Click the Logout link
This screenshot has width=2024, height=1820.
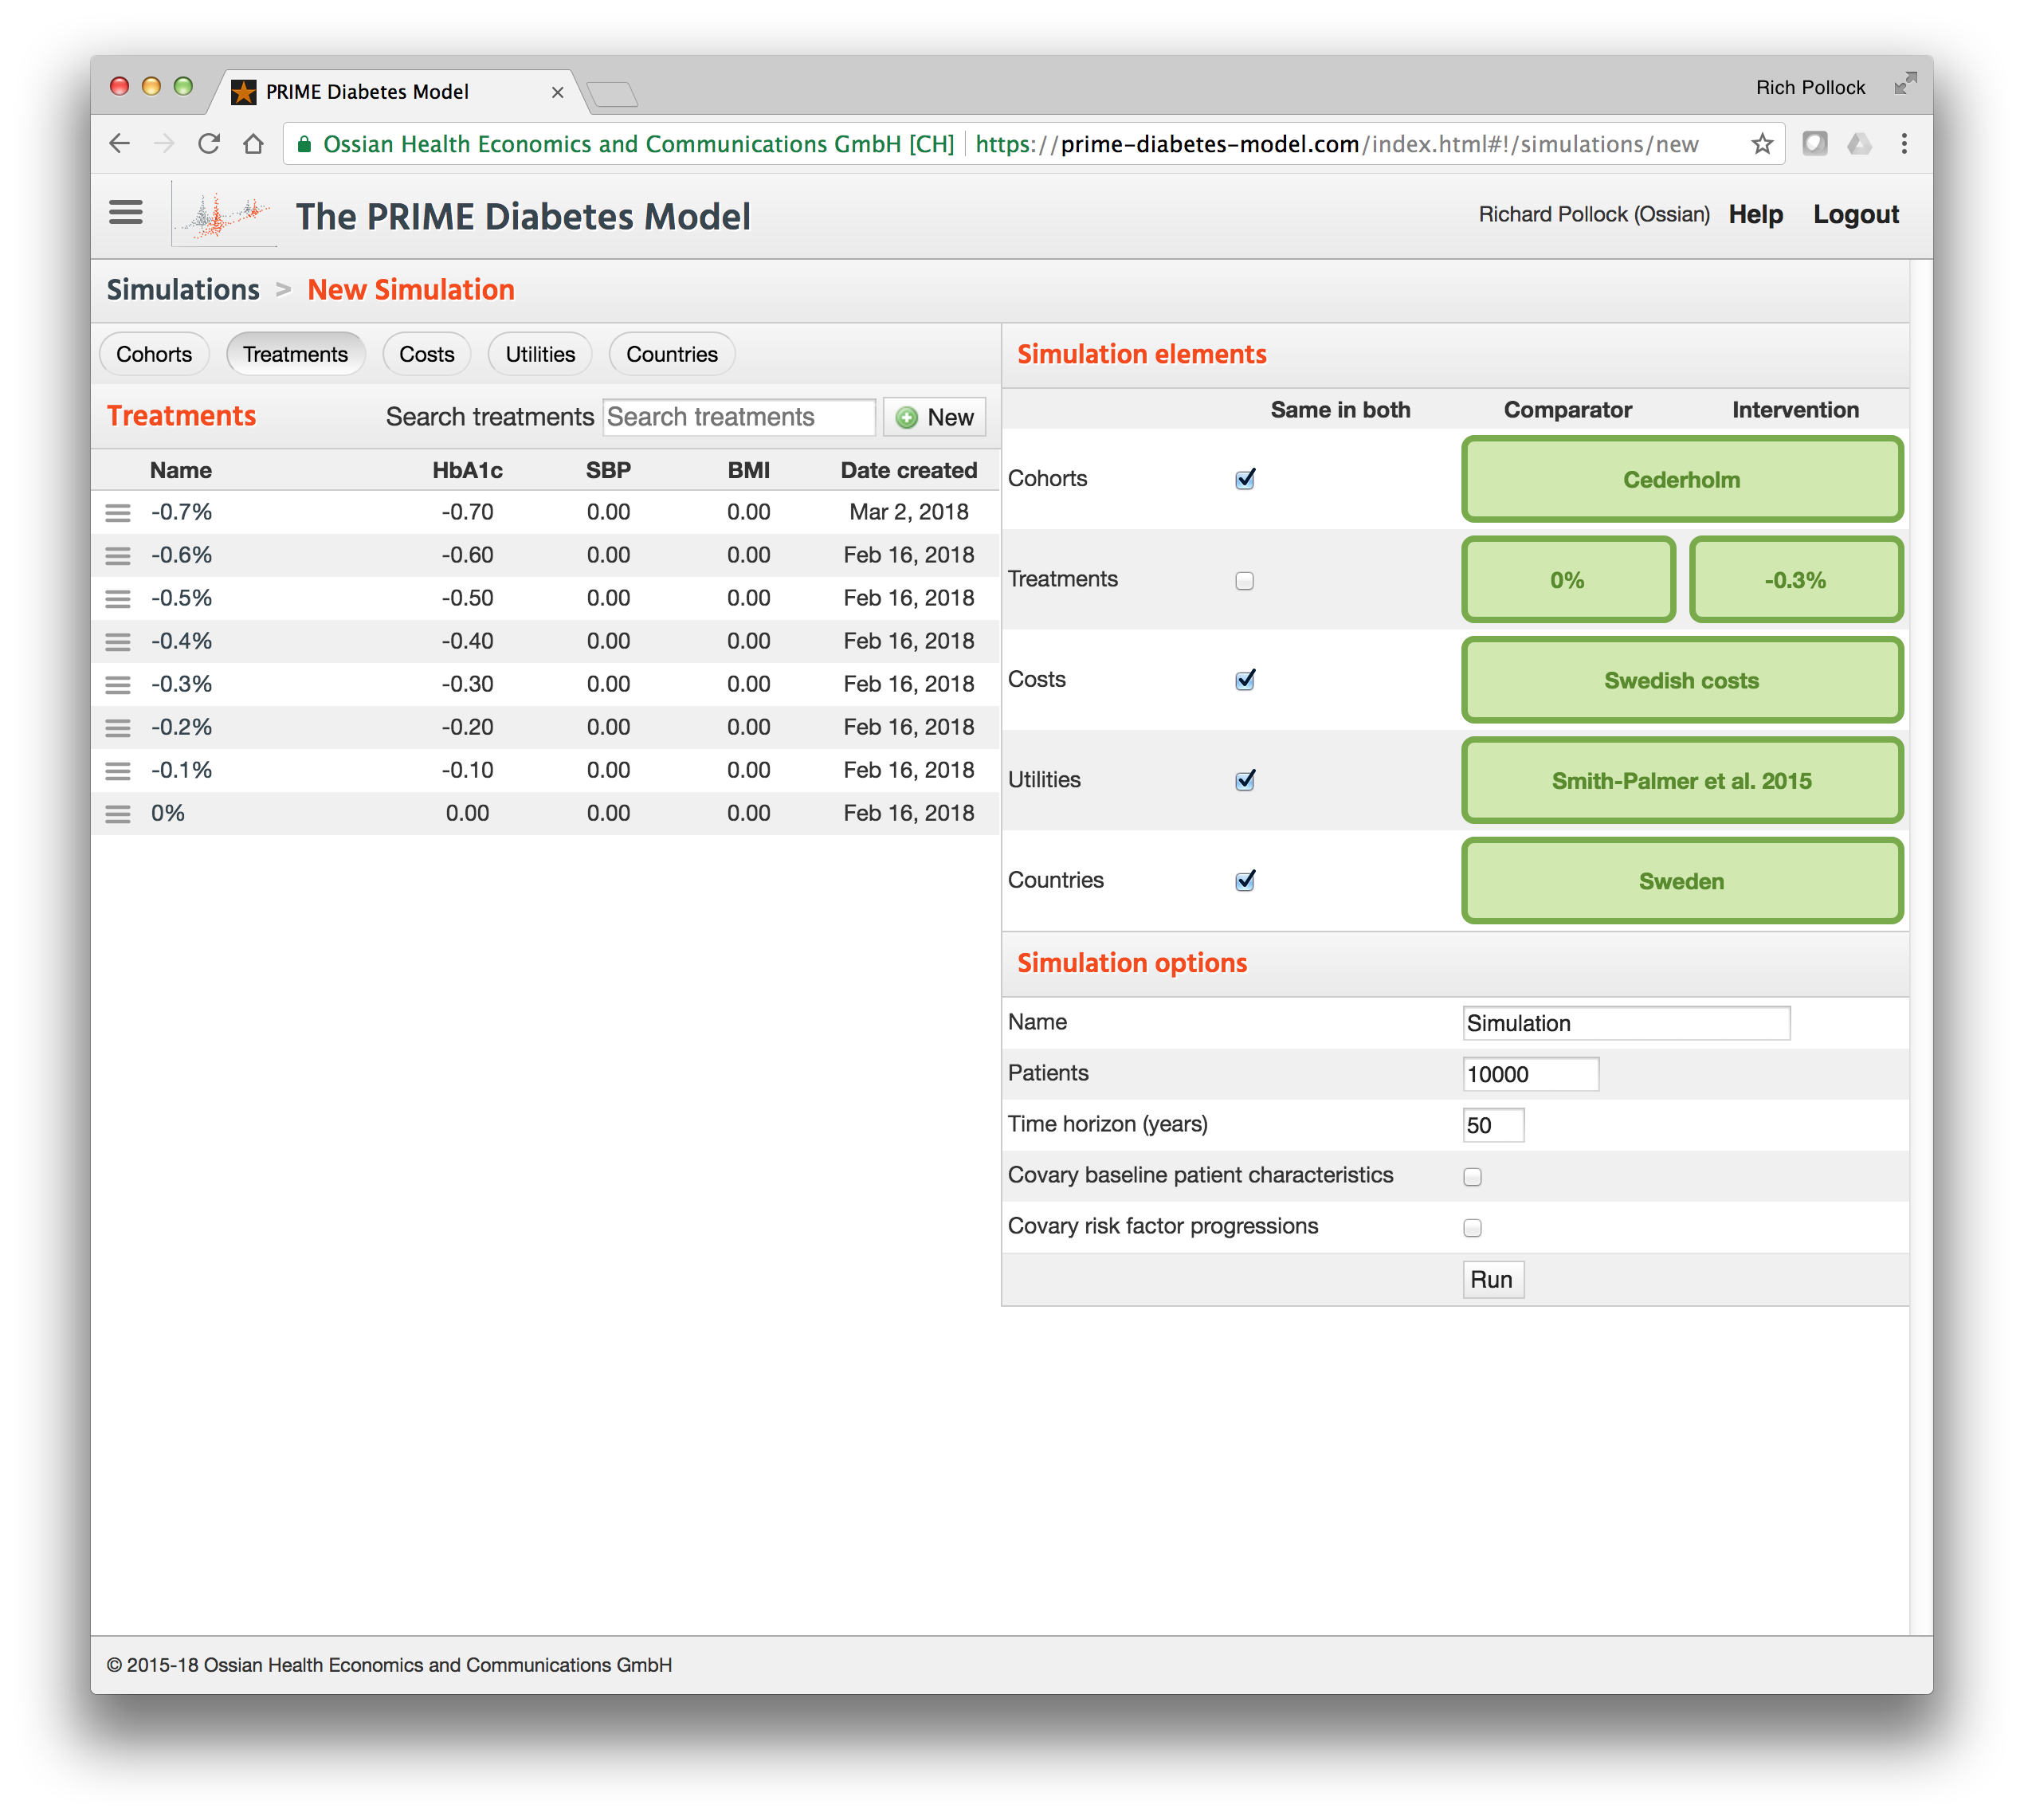[1855, 215]
